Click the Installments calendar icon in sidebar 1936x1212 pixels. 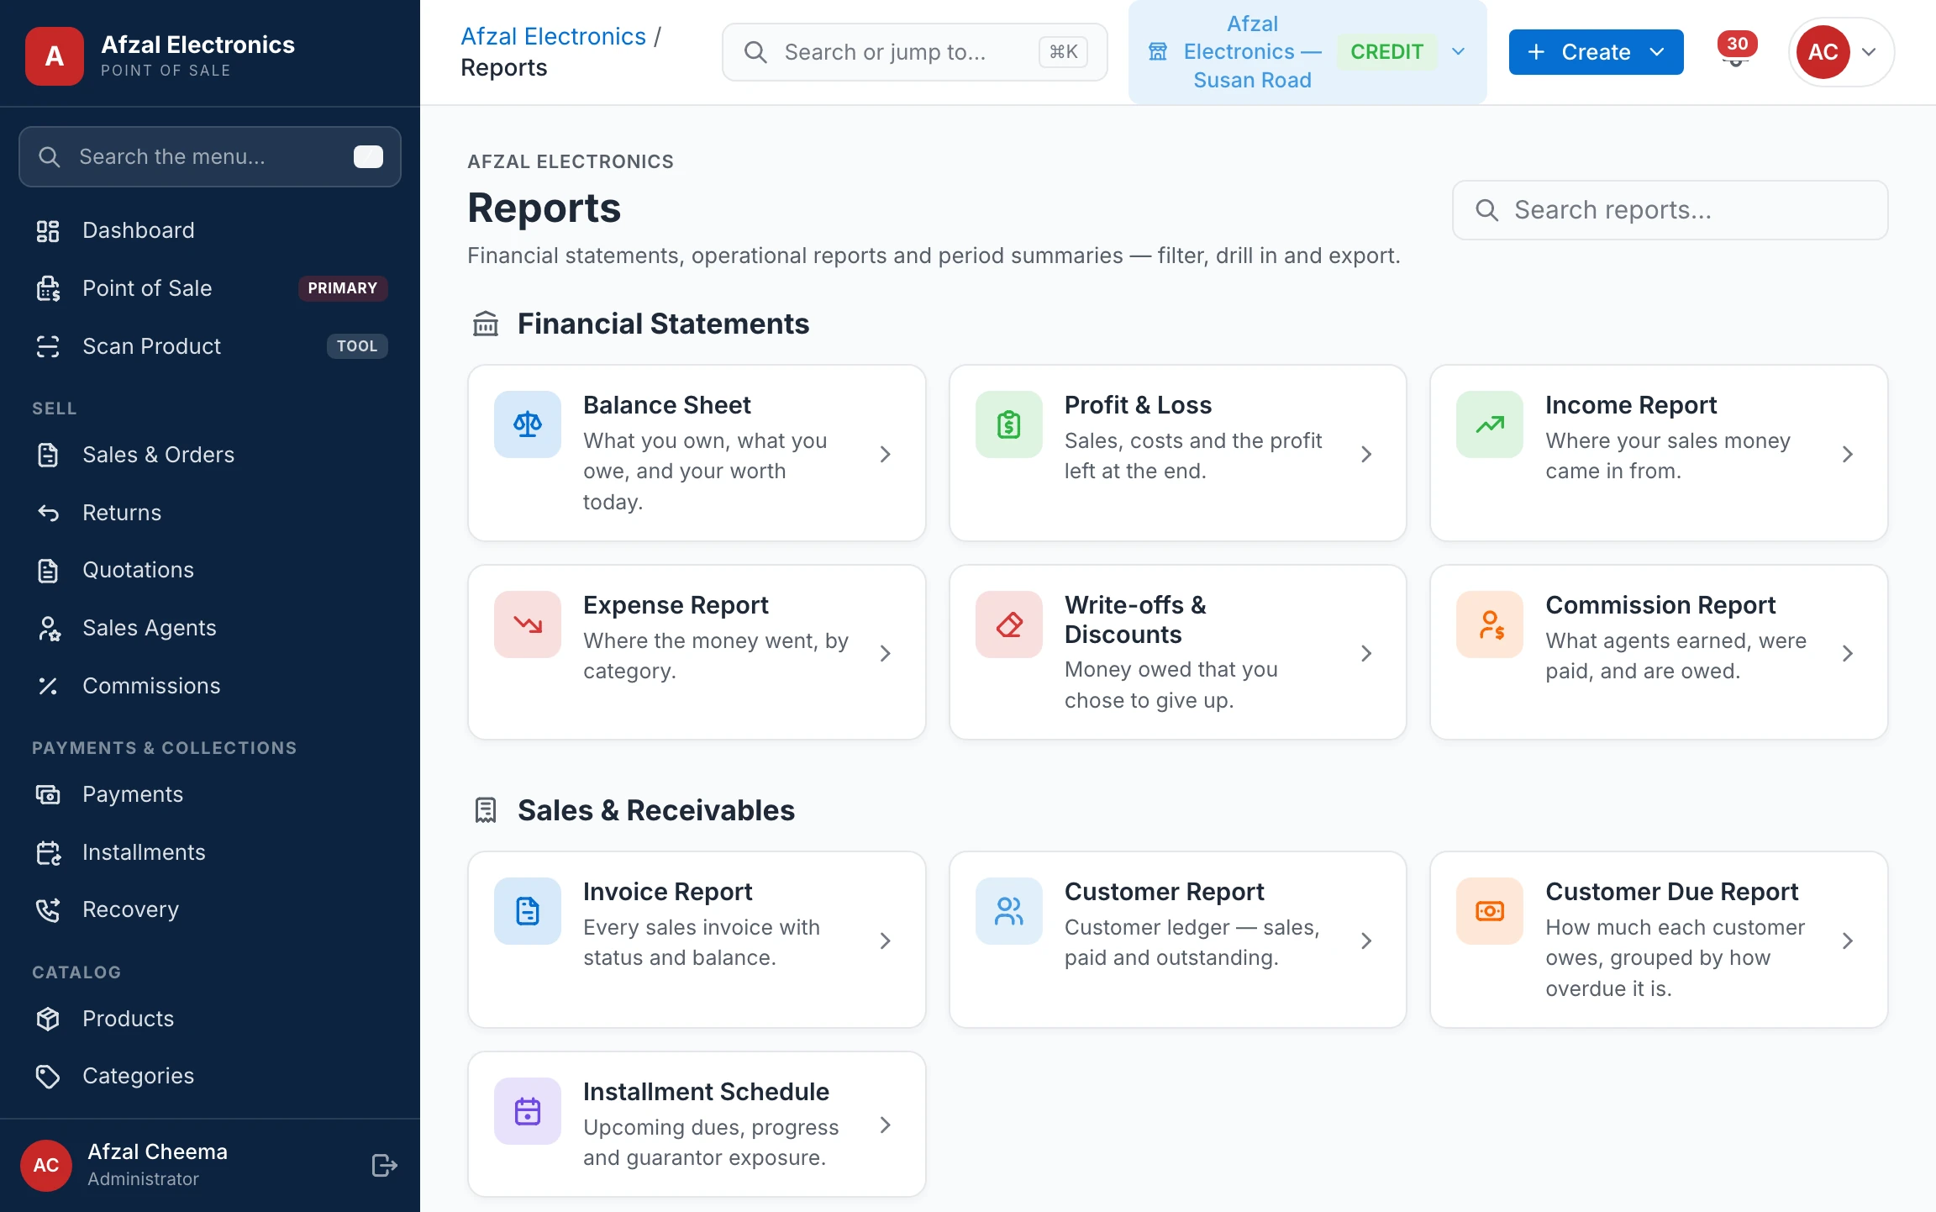point(48,852)
